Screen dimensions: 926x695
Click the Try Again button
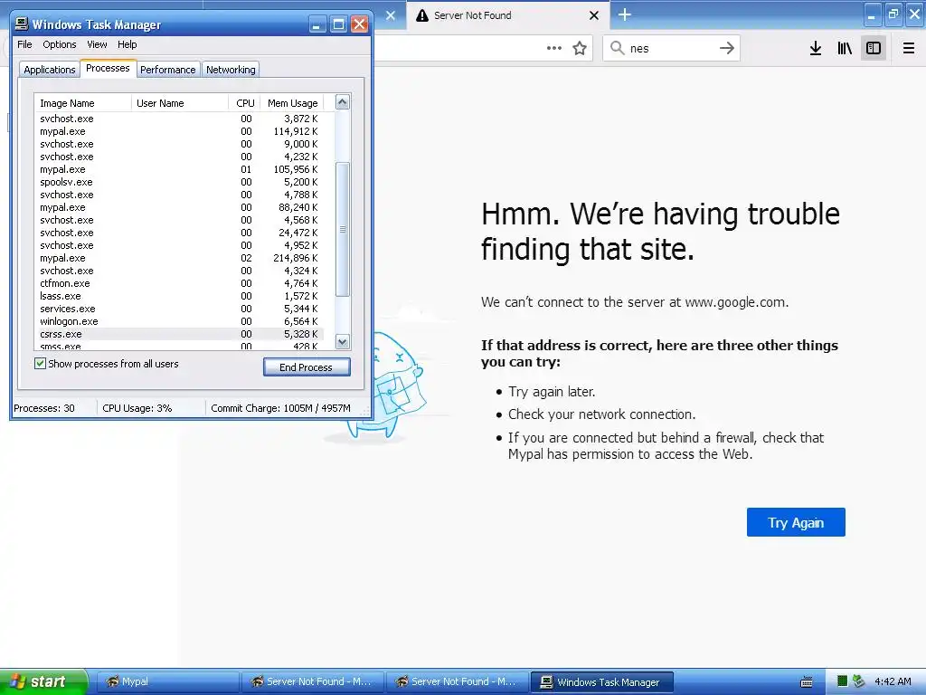[796, 522]
